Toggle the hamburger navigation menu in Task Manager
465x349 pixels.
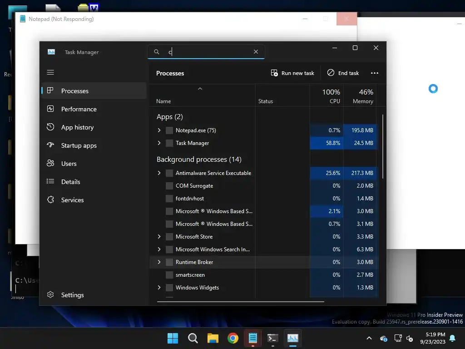(x=50, y=72)
